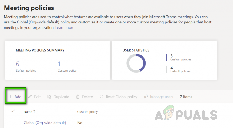
Task: Click the plus icon for Add
Action: pyautogui.click(x=10, y=97)
